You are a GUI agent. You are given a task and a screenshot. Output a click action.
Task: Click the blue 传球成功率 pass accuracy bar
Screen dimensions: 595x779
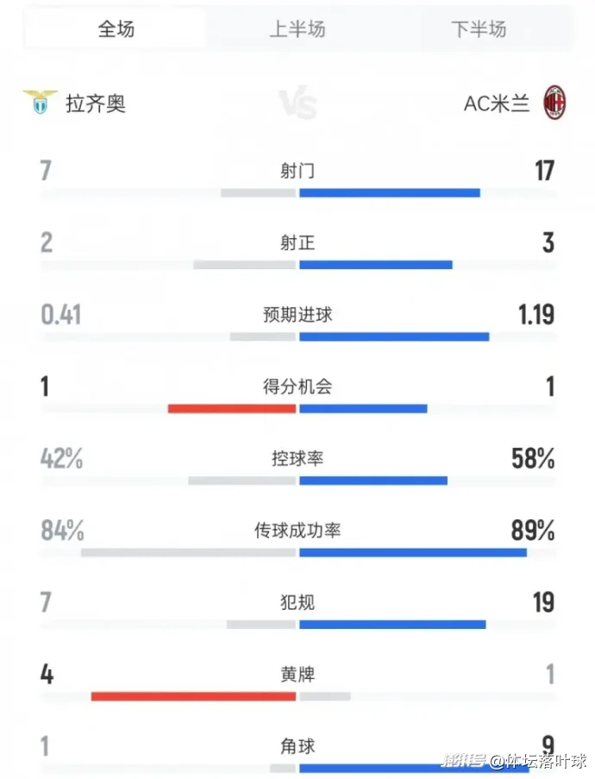click(x=412, y=552)
